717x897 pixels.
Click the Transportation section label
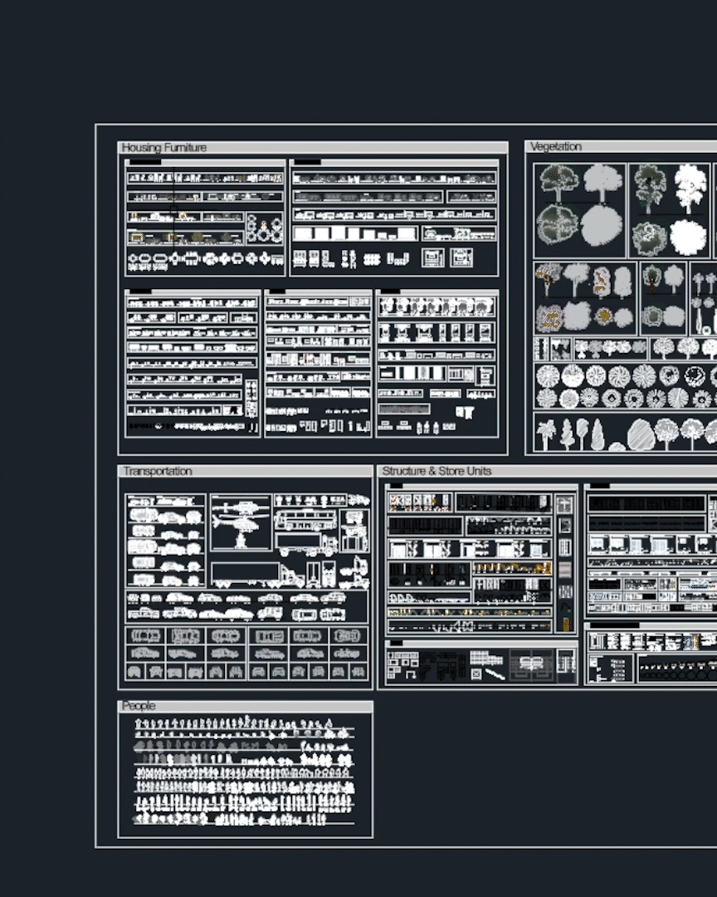[157, 471]
